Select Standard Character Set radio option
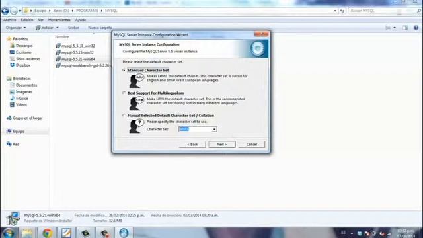 pos(124,70)
